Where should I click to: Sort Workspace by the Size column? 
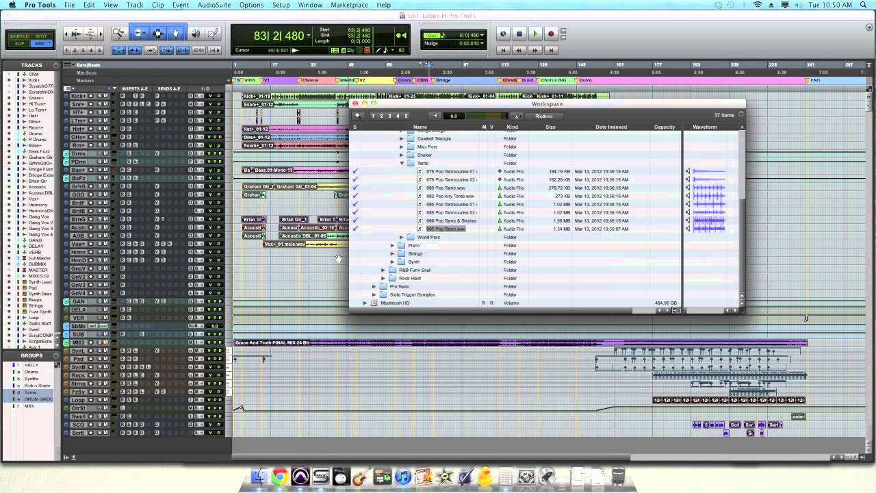[x=550, y=127]
